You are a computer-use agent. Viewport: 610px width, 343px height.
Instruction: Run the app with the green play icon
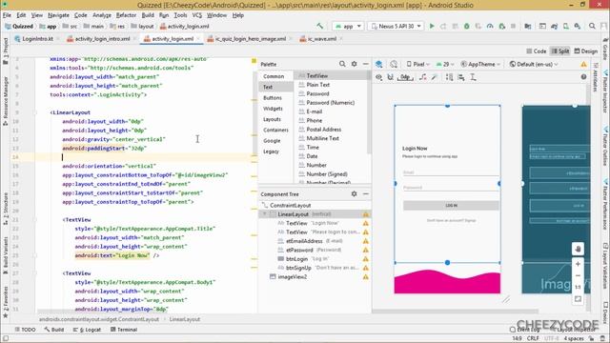[432, 26]
